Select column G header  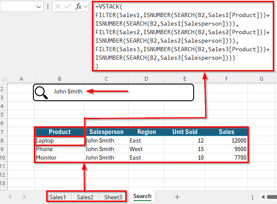[262, 79]
